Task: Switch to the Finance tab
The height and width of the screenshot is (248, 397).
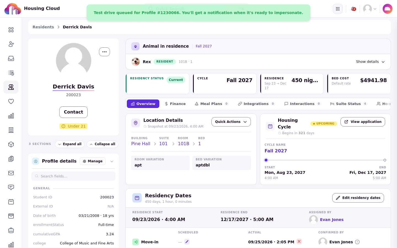Action: point(175,104)
